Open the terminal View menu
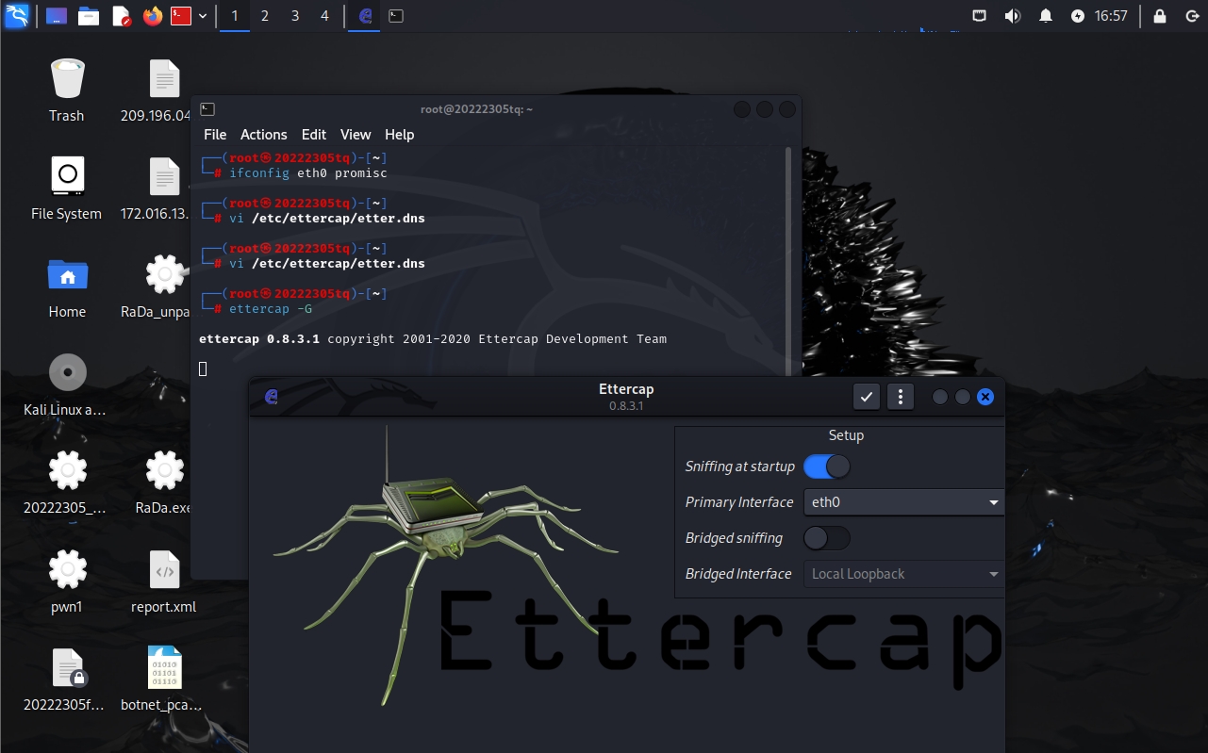The width and height of the screenshot is (1208, 753). pyautogui.click(x=356, y=135)
